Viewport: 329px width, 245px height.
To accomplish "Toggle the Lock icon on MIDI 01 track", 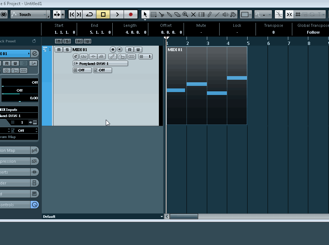I will (x=122, y=56).
